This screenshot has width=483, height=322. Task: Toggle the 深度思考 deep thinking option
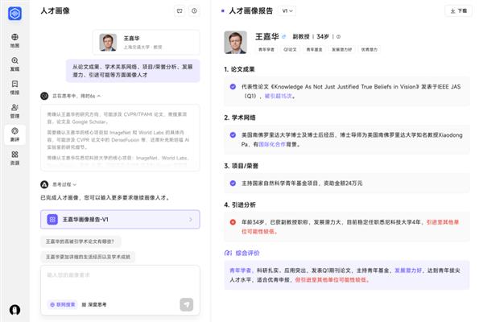pos(93,304)
